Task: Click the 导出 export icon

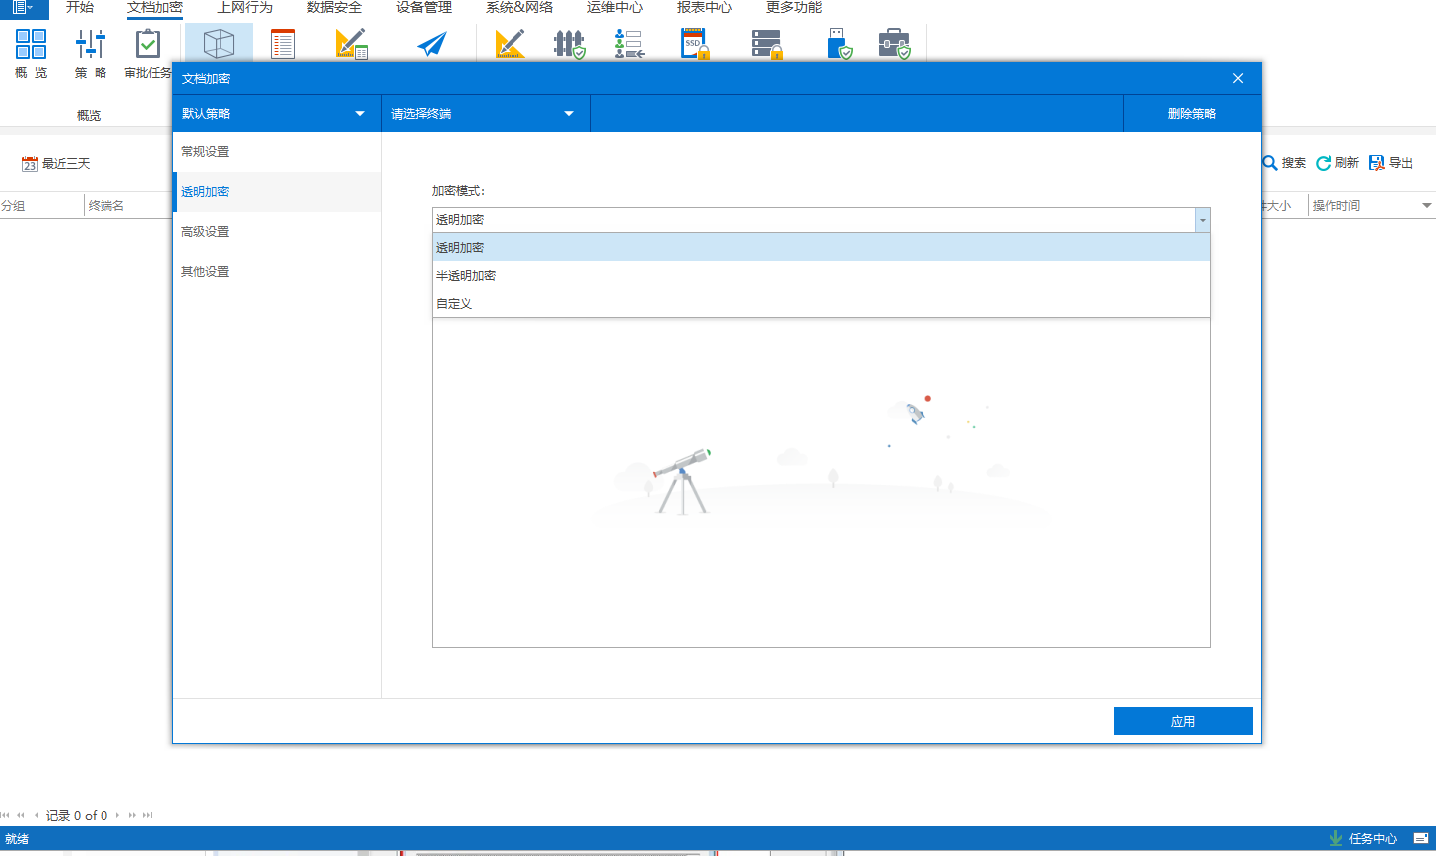Action: click(1377, 163)
